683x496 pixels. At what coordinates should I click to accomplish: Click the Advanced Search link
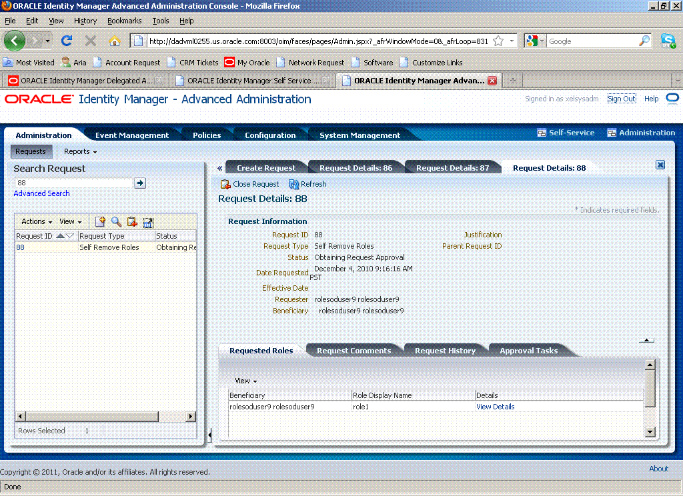tap(41, 193)
